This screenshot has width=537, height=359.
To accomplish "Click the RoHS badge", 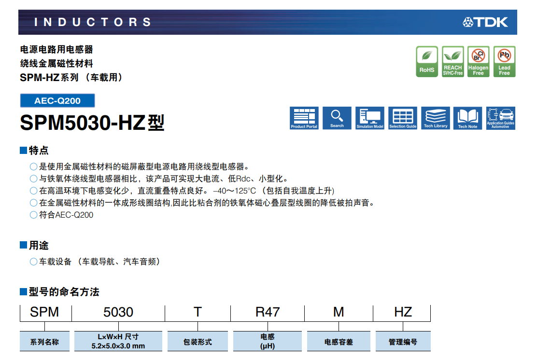I will (427, 62).
